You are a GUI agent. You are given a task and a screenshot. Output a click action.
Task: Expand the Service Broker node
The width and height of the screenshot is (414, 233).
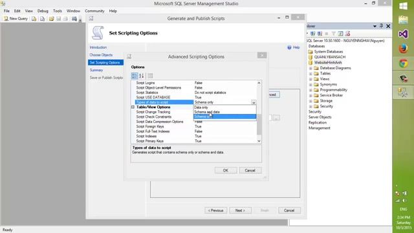[310, 95]
